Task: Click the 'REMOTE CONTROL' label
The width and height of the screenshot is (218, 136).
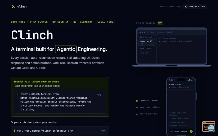Action: pos(146,23)
